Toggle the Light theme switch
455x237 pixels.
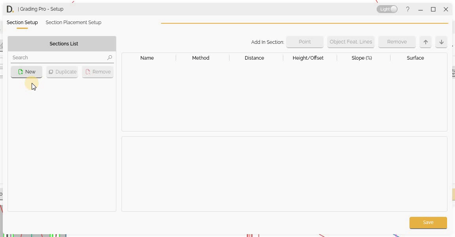tap(387, 9)
